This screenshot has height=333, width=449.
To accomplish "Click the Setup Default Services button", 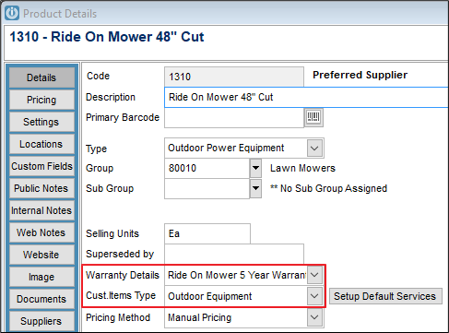I will [x=385, y=296].
